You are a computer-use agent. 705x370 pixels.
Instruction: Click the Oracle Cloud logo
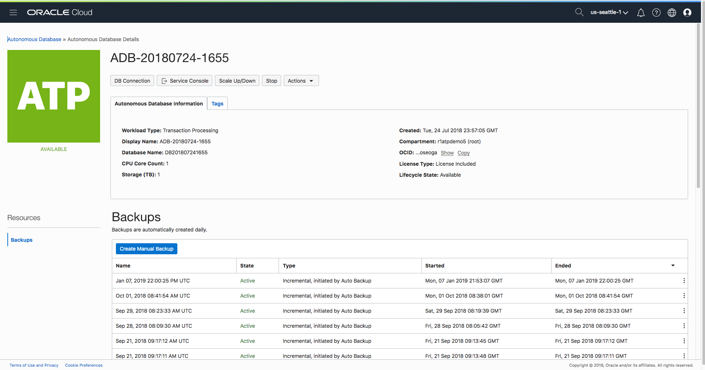point(60,12)
